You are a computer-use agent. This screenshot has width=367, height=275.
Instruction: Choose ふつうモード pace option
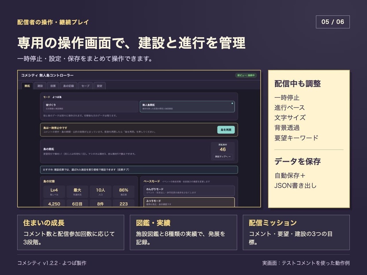pos(189,202)
